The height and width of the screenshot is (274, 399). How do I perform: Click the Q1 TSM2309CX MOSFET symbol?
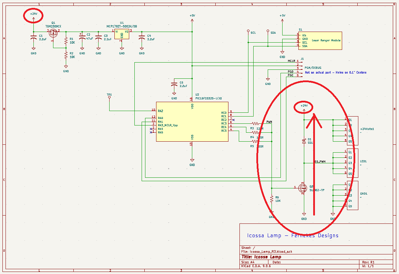(53, 33)
